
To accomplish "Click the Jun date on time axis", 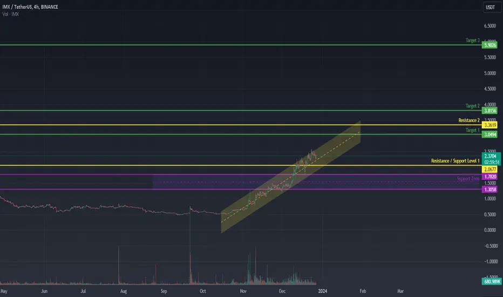I will tap(44, 291).
